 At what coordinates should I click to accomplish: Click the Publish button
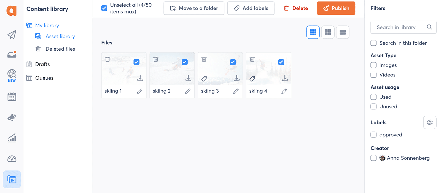[x=336, y=8]
